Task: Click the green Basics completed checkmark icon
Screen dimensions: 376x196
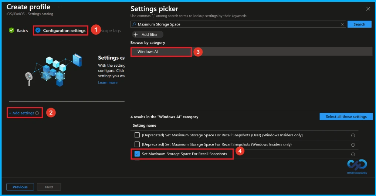Action: click(x=11, y=30)
